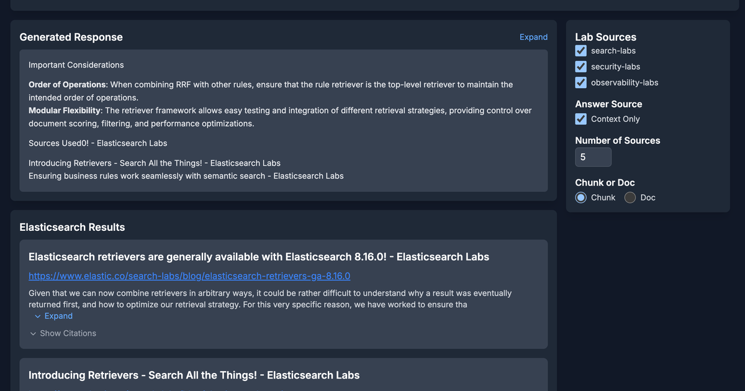The height and width of the screenshot is (391, 745).
Task: Click the Number of Sources input field
Action: (x=594, y=157)
